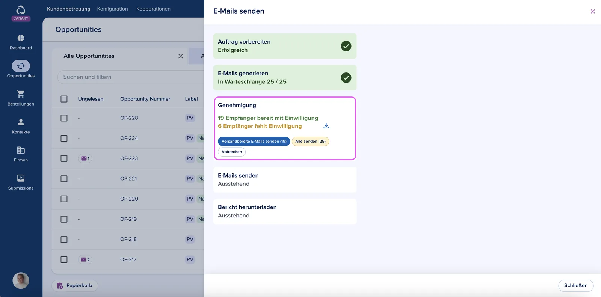
Task: Click the Bericht herunterladen step card
Action: pos(285,211)
